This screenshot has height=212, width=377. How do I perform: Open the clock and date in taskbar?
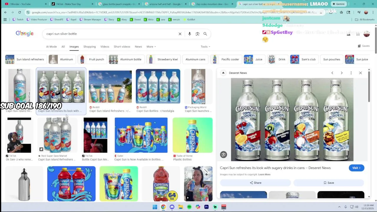pos(367,207)
